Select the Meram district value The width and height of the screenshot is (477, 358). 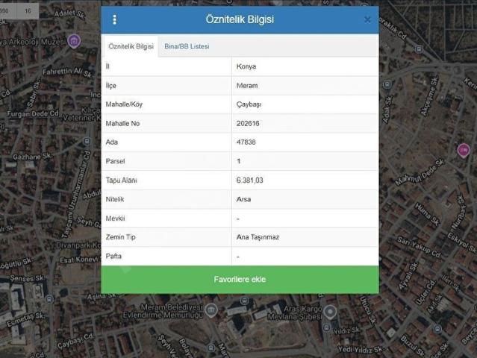(247, 86)
